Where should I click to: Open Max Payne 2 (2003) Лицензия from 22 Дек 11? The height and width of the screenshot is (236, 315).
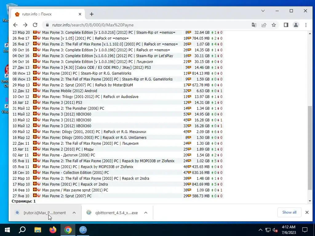(90, 143)
